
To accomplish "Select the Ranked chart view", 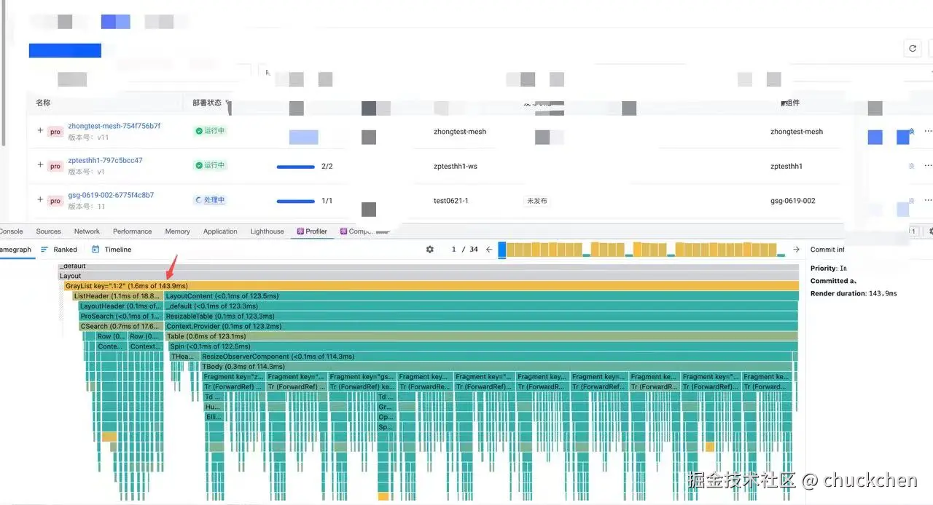I will [x=59, y=250].
